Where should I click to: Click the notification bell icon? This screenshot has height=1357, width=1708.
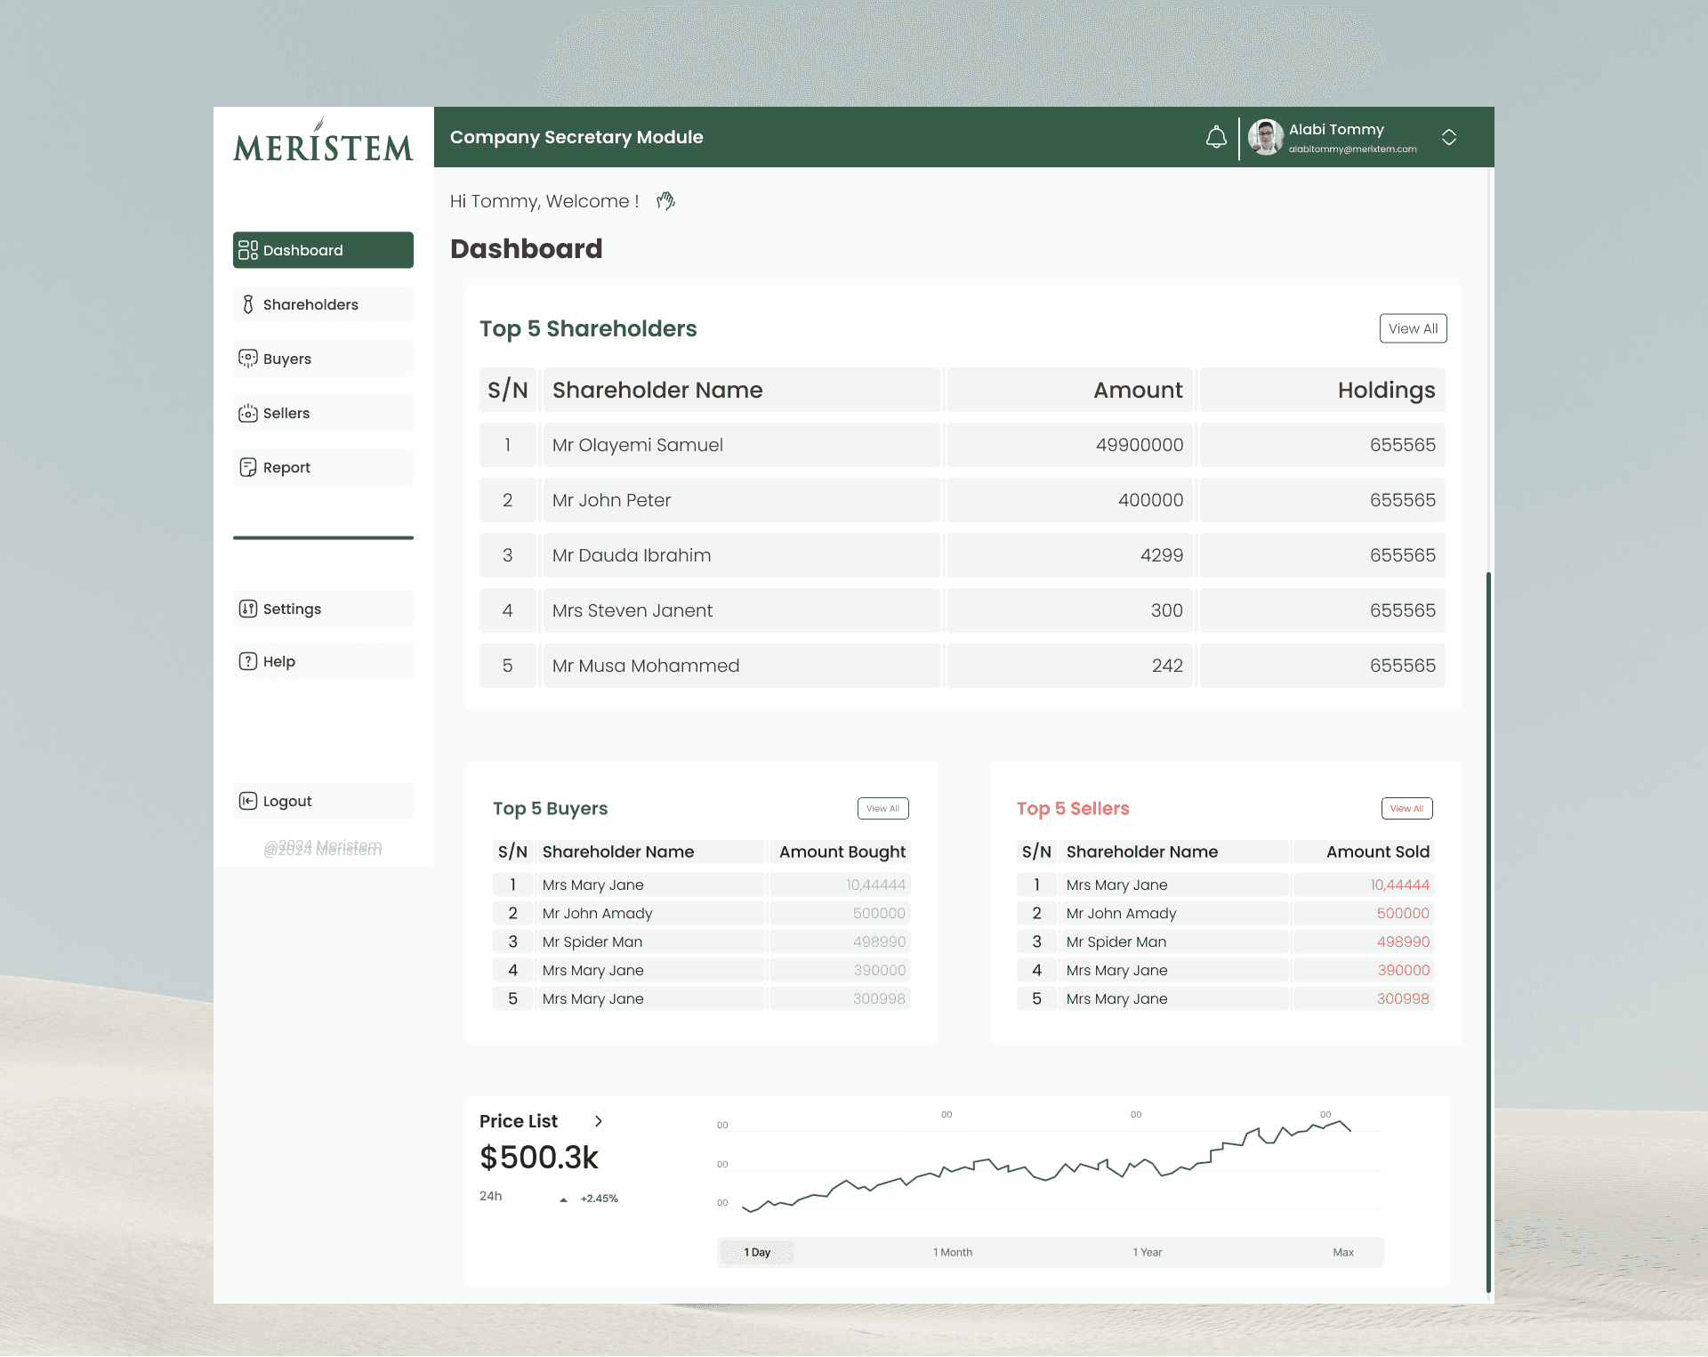click(x=1215, y=137)
